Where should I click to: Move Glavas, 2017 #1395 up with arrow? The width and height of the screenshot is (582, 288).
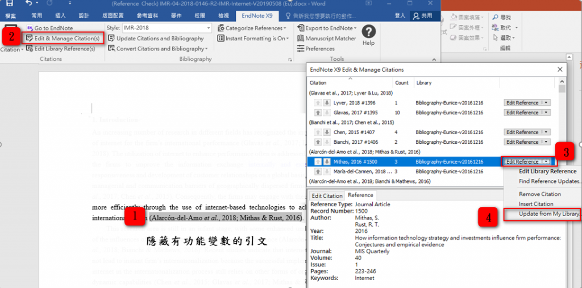pos(318,112)
